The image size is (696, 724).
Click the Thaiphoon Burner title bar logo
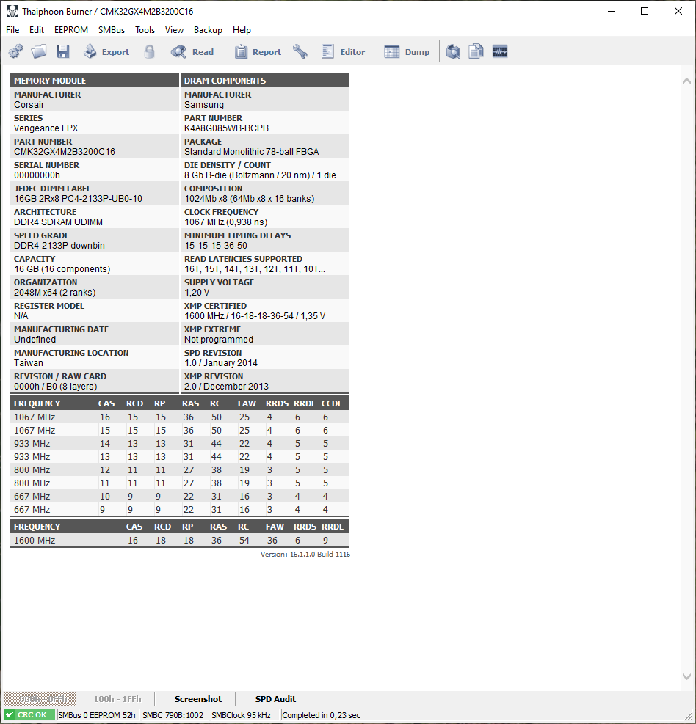point(12,11)
